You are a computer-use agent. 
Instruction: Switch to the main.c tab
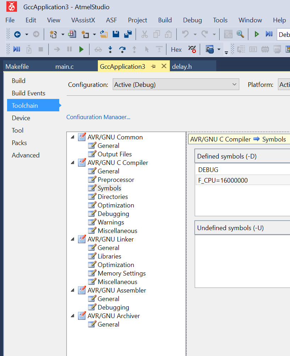tap(65, 67)
